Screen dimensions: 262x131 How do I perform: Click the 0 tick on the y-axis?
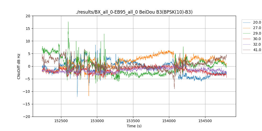coord(29,66)
